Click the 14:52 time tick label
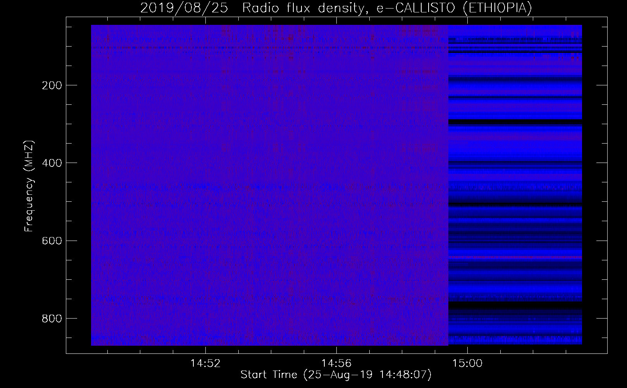 tap(205, 363)
